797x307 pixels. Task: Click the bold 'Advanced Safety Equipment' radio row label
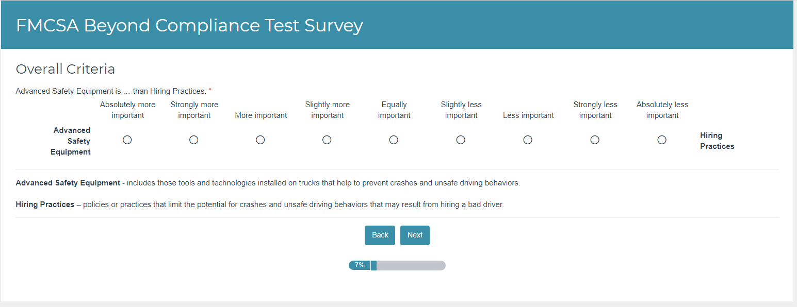pyautogui.click(x=71, y=141)
